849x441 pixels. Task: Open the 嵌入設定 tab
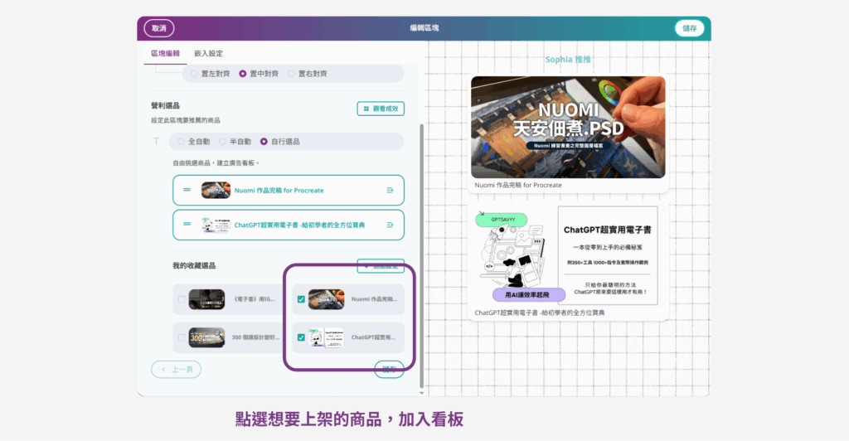(208, 54)
